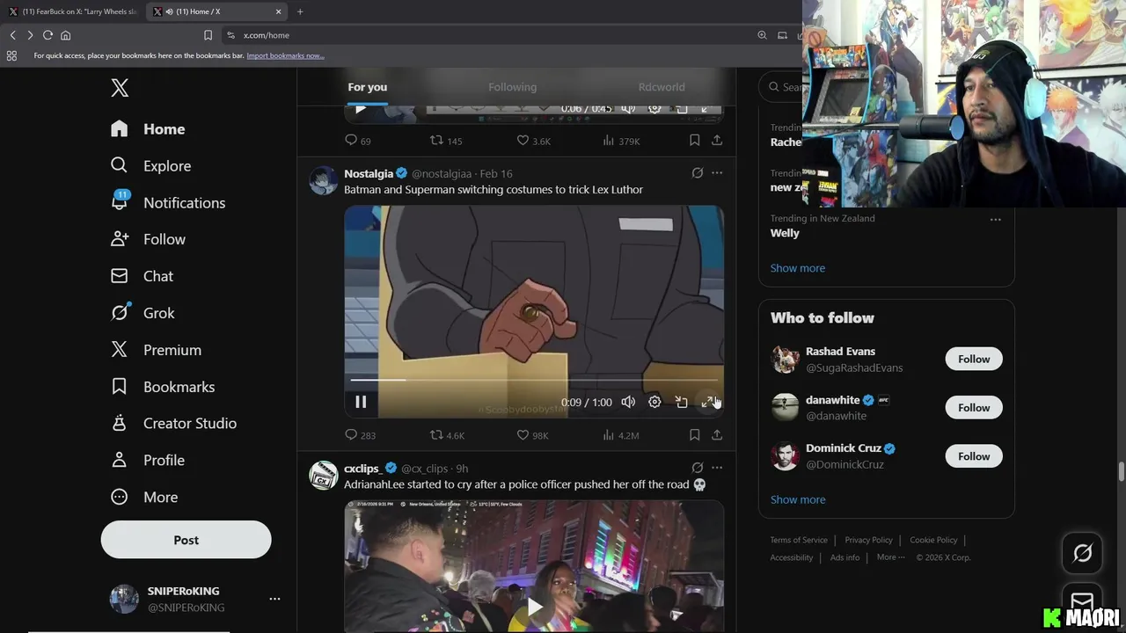This screenshot has width=1126, height=633.
Task: Like the Nostalgia post (98K)
Action: coord(532,434)
